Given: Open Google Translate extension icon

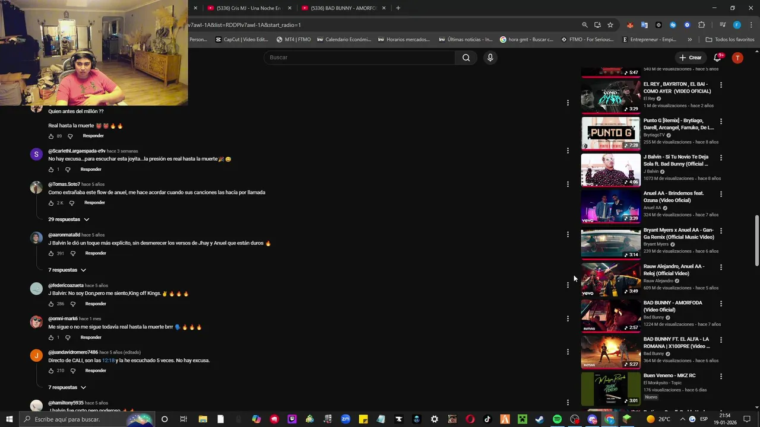Looking at the screenshot, I should coord(644,25).
